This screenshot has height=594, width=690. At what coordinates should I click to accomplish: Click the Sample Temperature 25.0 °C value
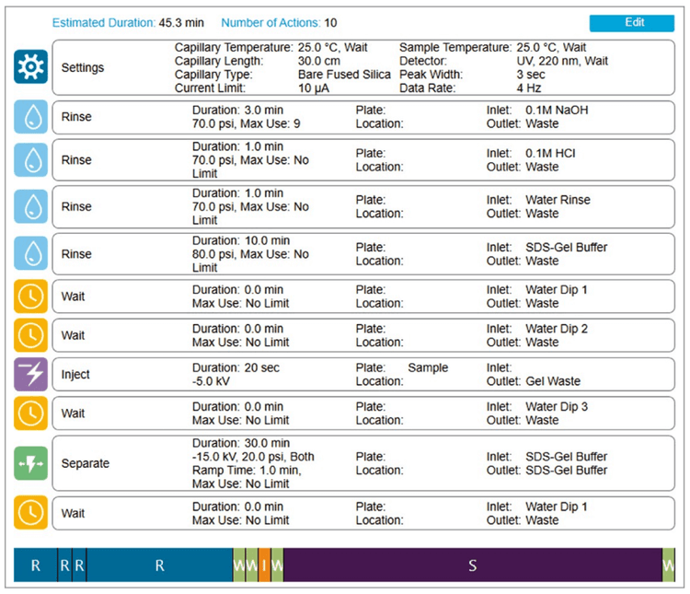pyautogui.click(x=551, y=47)
